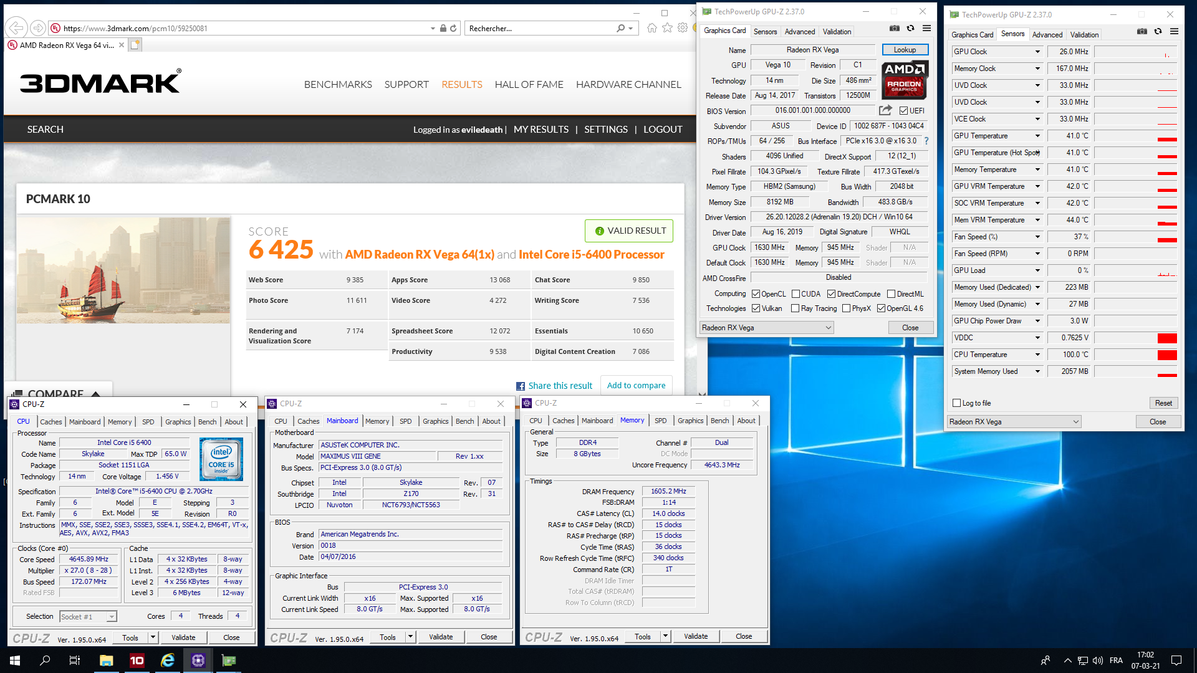
Task: Click Add to compare button
Action: point(636,386)
